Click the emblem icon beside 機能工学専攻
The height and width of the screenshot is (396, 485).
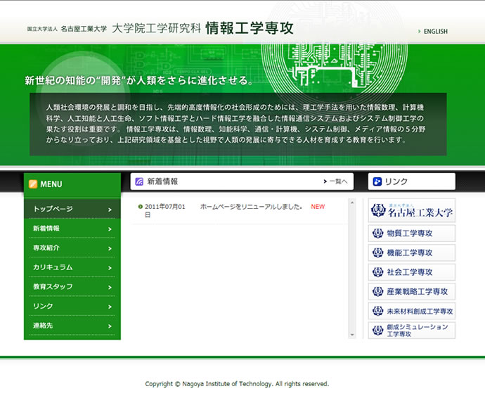tap(377, 253)
